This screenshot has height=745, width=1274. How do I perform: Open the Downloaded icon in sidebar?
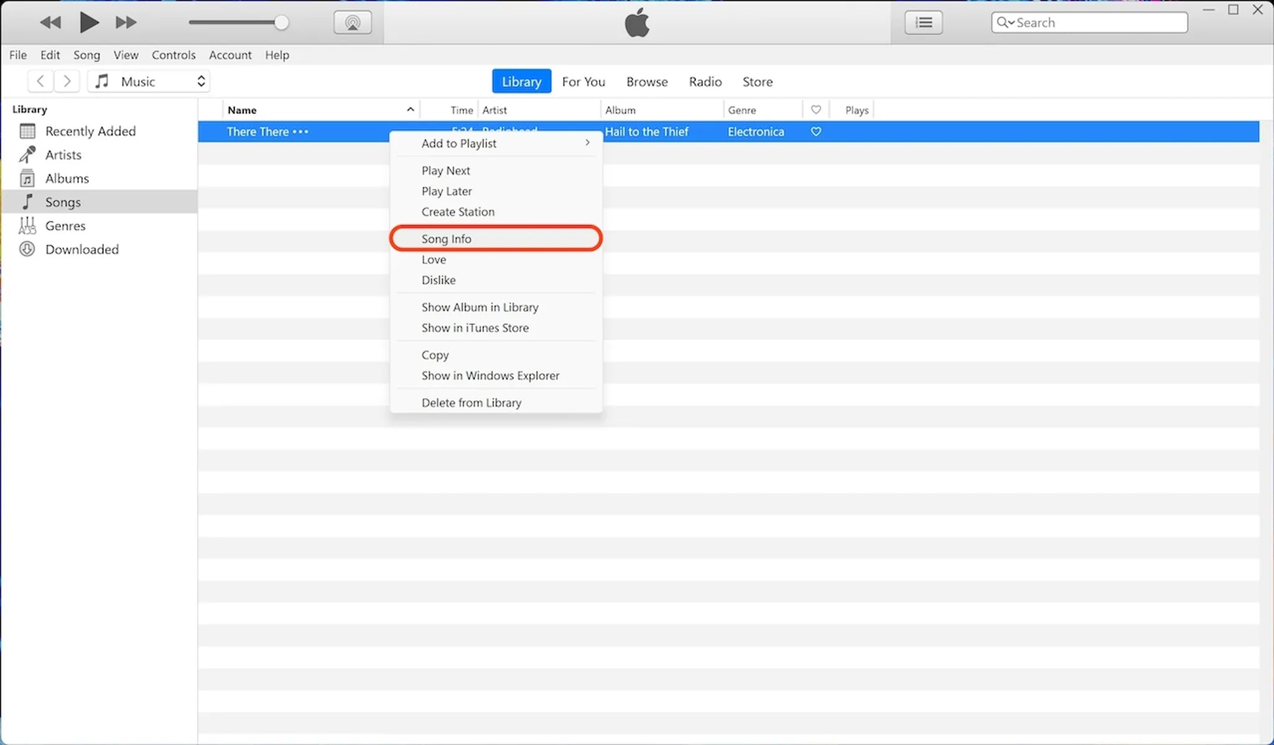27,250
